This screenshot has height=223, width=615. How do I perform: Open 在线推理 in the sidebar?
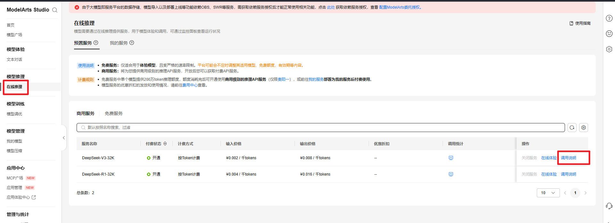tap(14, 87)
